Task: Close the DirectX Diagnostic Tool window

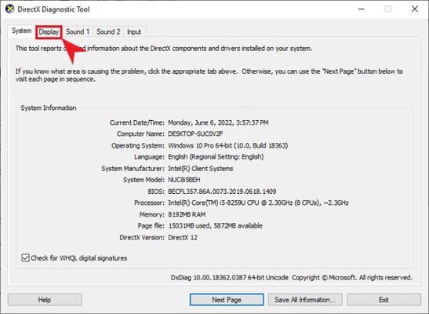Action: click(x=415, y=9)
